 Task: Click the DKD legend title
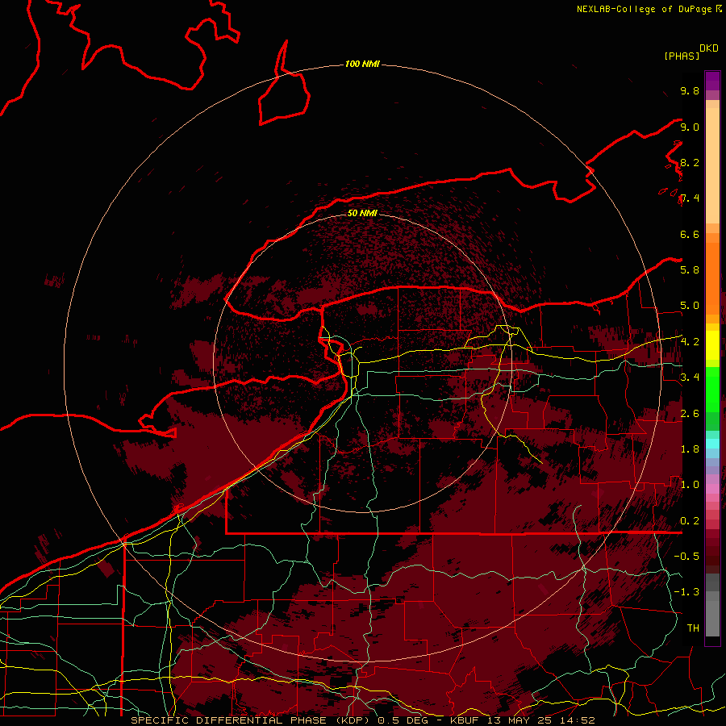(x=709, y=48)
